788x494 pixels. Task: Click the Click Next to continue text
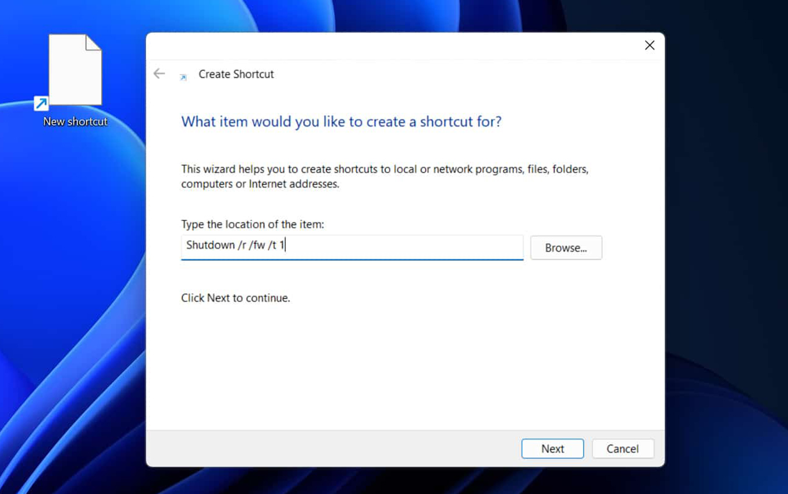click(x=235, y=298)
